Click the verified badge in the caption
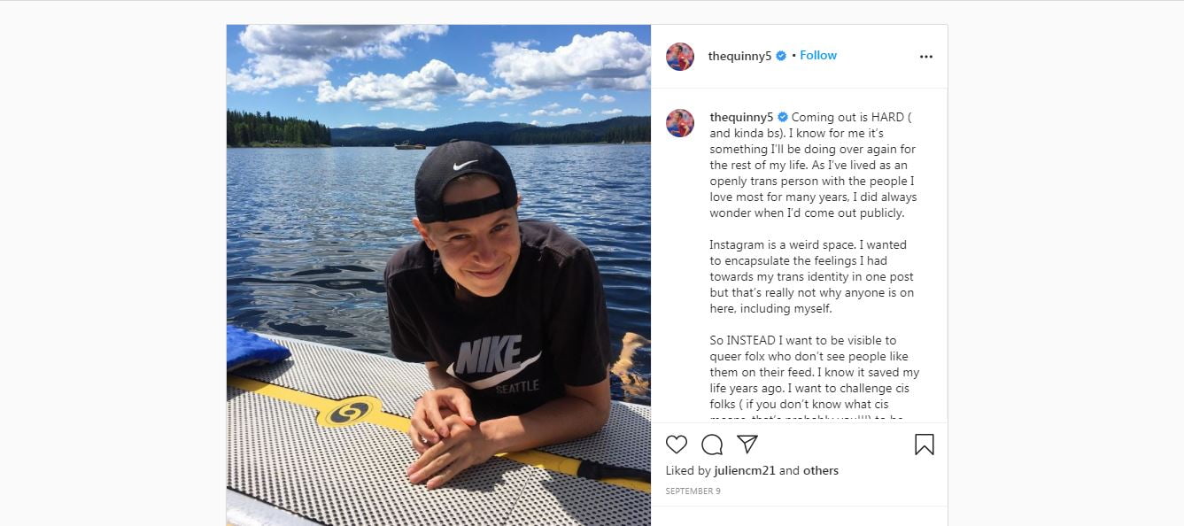 (x=783, y=117)
